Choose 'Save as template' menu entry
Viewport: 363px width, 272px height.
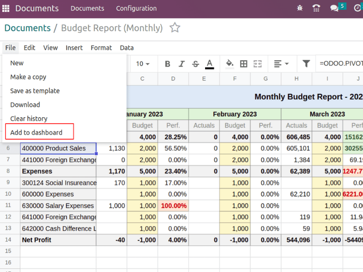click(x=35, y=91)
